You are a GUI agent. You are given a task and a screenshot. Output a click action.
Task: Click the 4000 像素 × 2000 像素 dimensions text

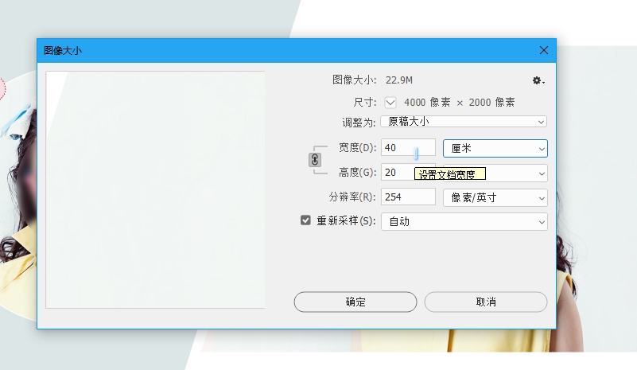(459, 103)
